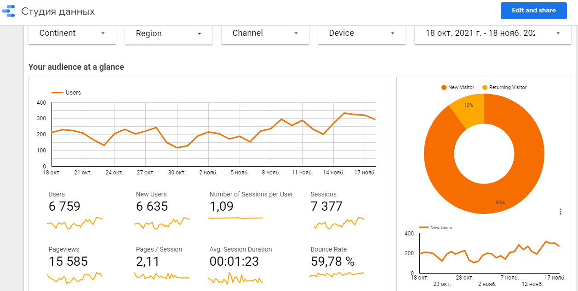Click the Data Studio logo icon

point(9,11)
